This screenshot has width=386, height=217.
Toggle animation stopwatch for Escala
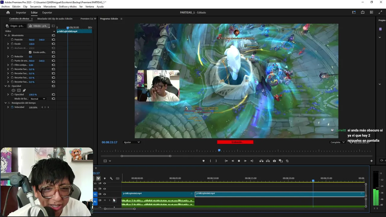tap(12, 44)
